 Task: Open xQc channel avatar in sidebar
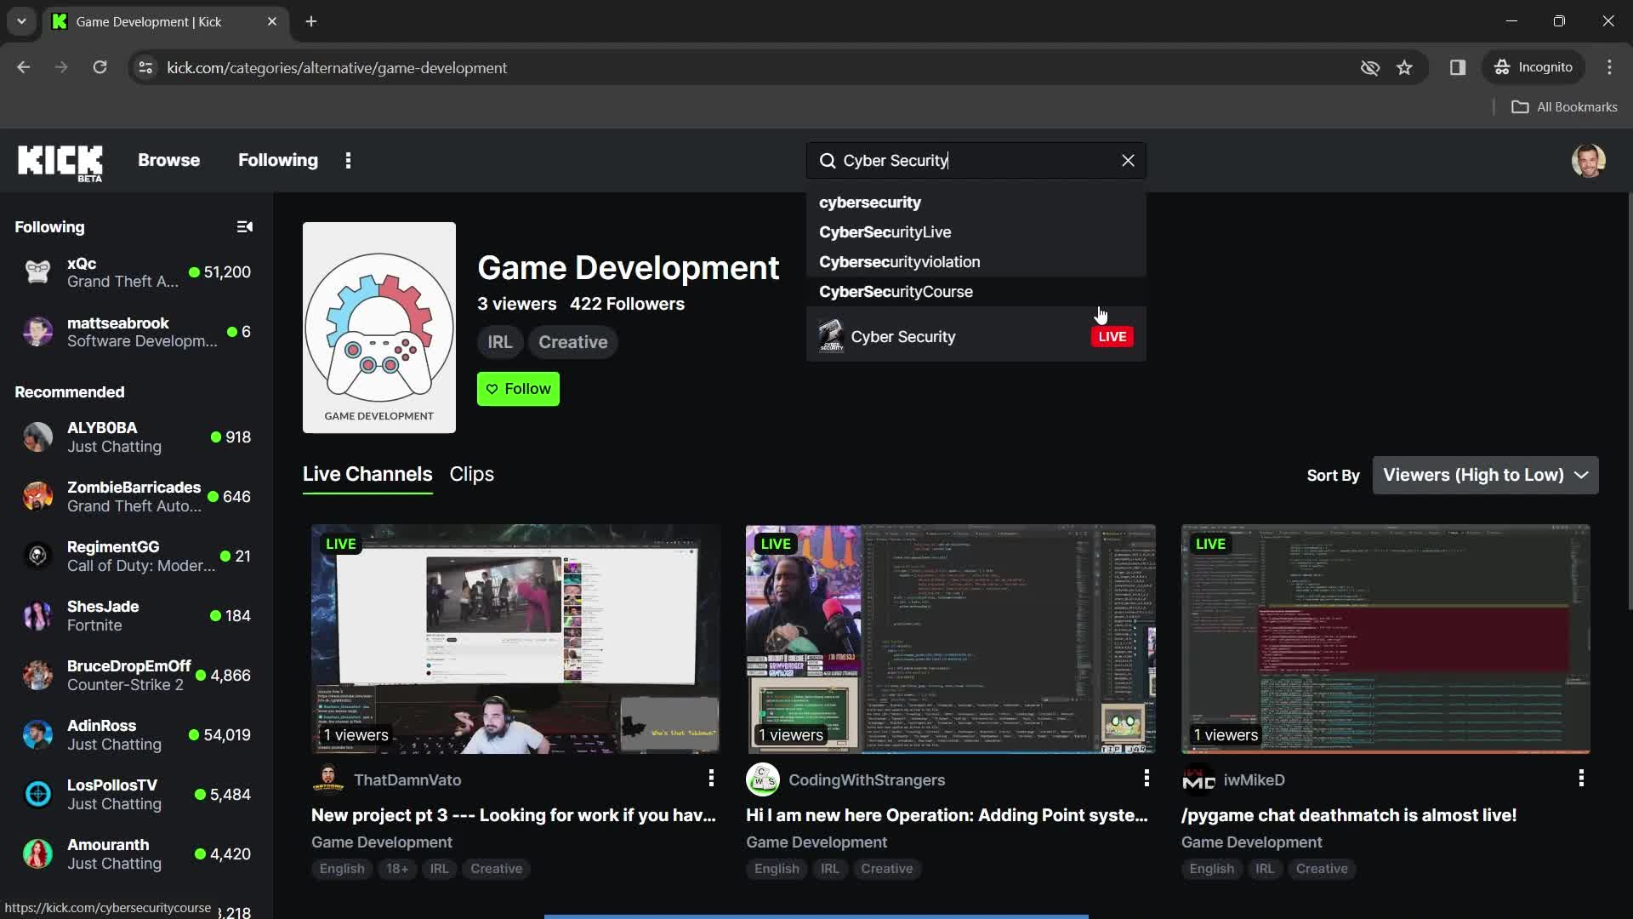tap(37, 272)
